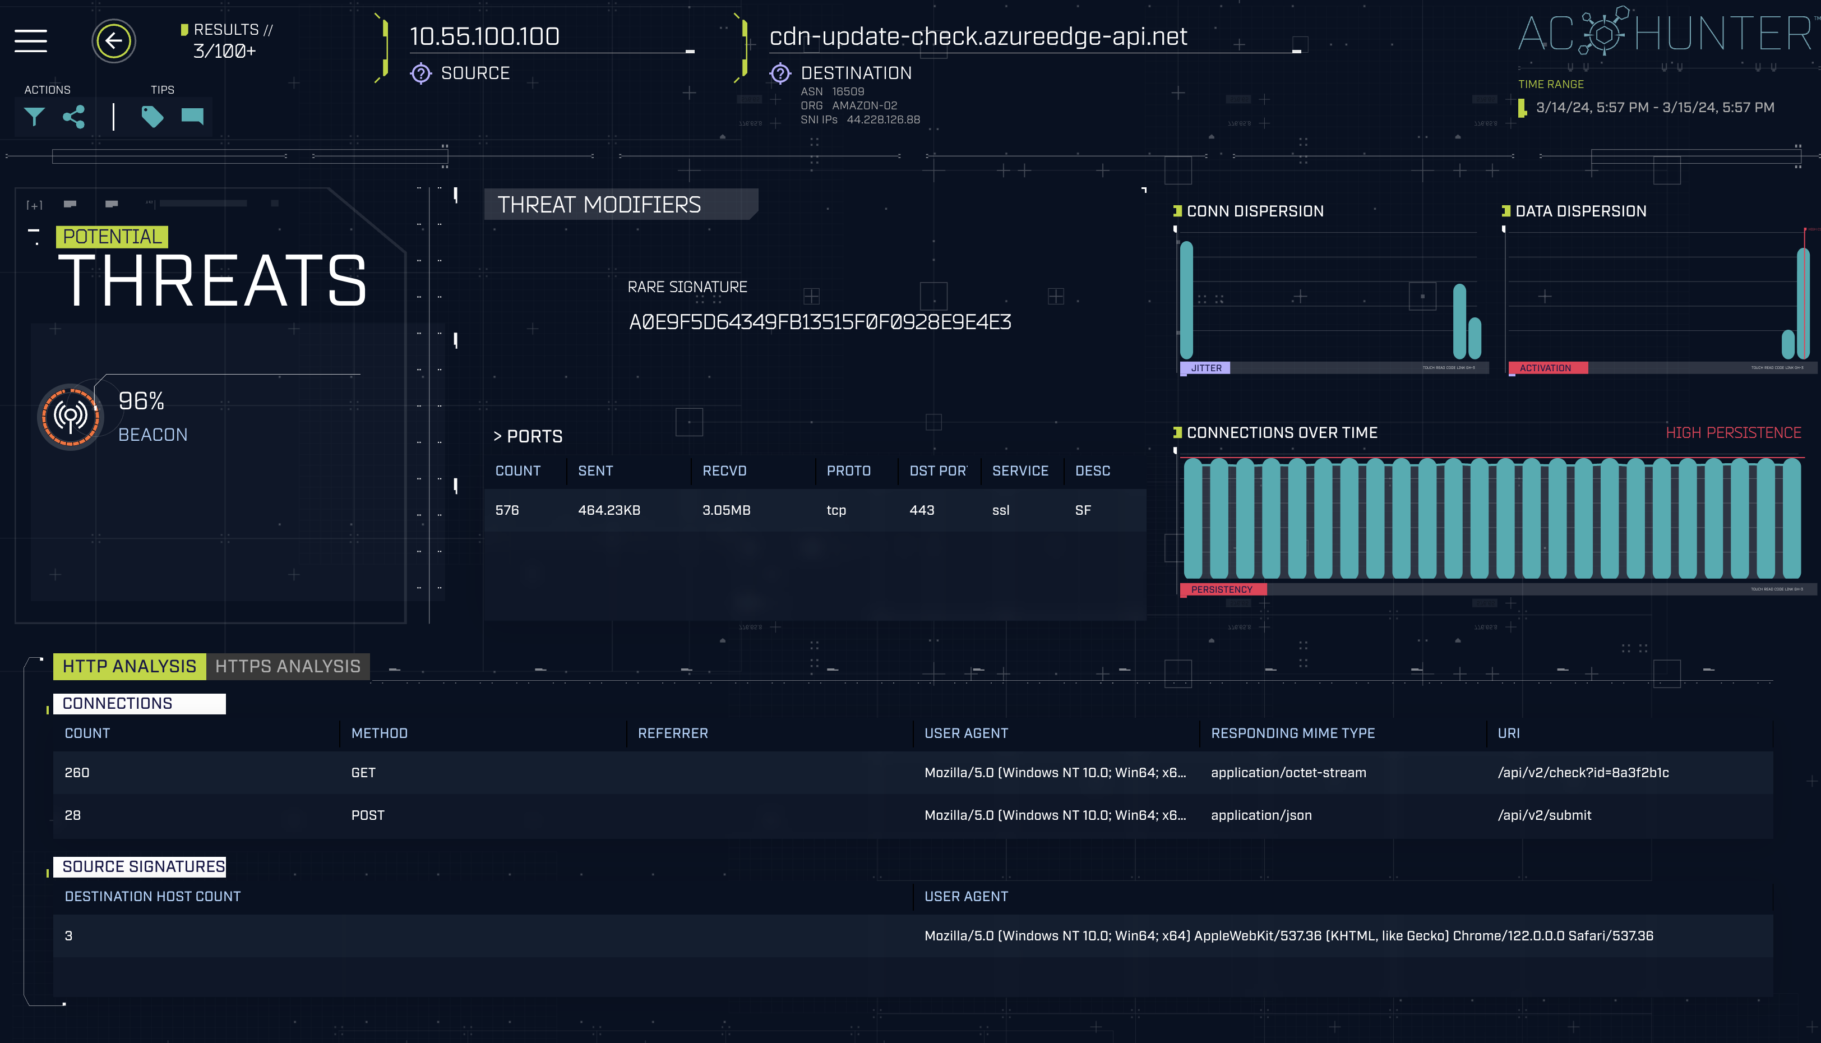Click the Source help question icon
This screenshot has width=1821, height=1043.
tap(421, 73)
